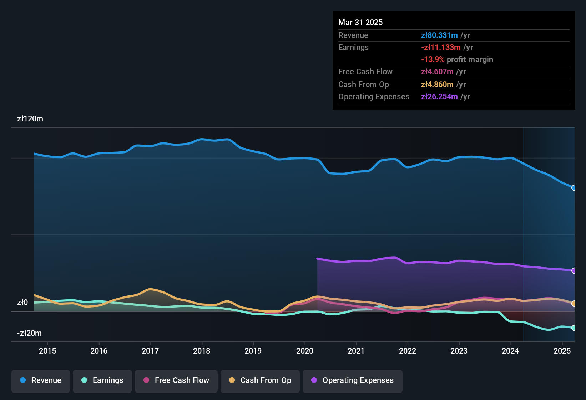586x400 pixels.
Task: Click the Cash From Op tooltip label
Action: point(364,84)
